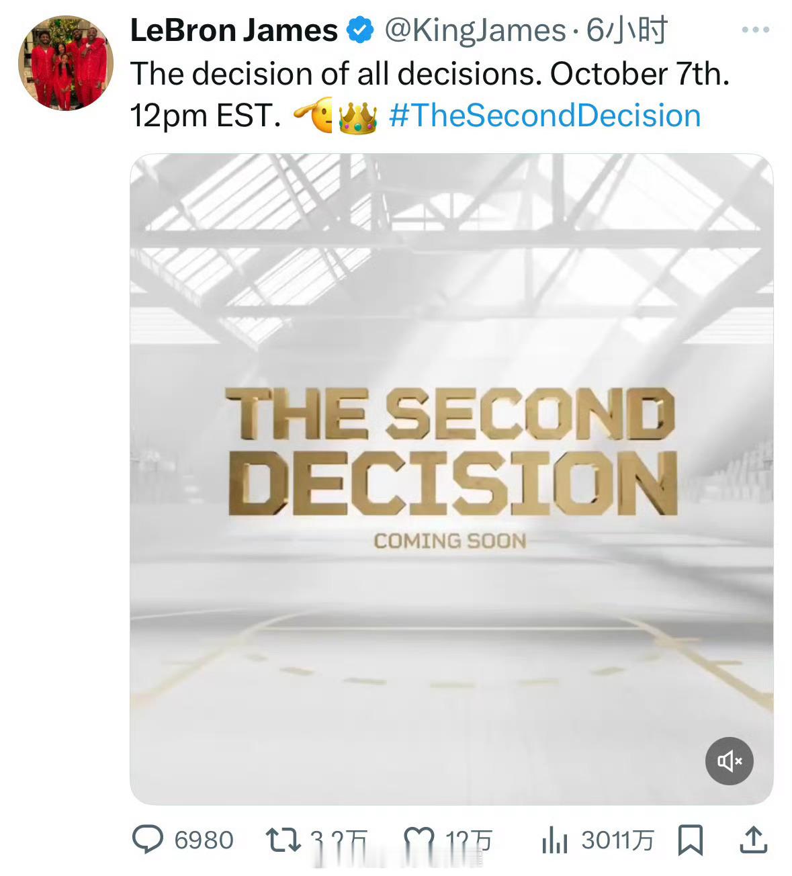Click the repost count number
Image resolution: width=792 pixels, height=876 pixels.
pyautogui.click(x=339, y=840)
